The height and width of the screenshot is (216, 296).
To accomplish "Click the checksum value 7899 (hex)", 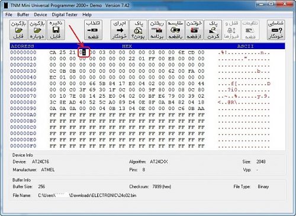I will 162,186.
